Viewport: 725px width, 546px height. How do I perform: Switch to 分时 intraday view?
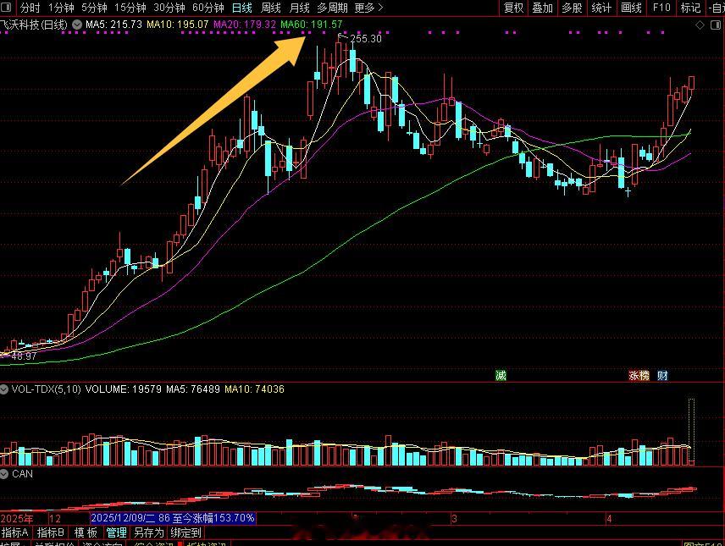(30, 8)
